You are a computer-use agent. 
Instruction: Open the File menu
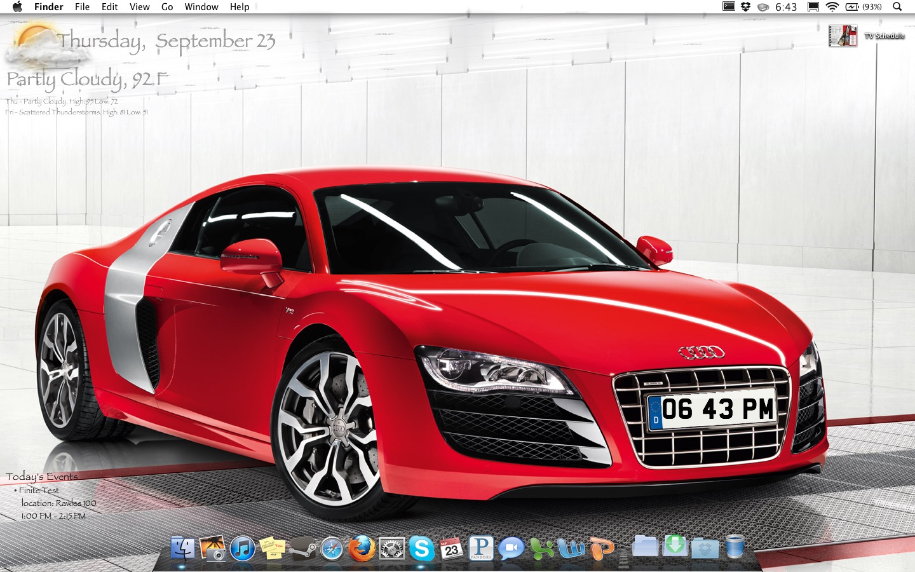[x=82, y=7]
